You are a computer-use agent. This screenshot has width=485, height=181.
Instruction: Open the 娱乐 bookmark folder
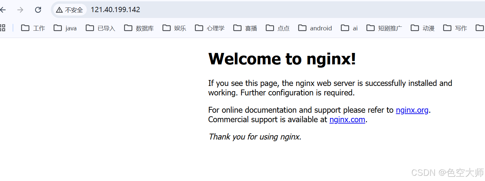[x=174, y=28]
